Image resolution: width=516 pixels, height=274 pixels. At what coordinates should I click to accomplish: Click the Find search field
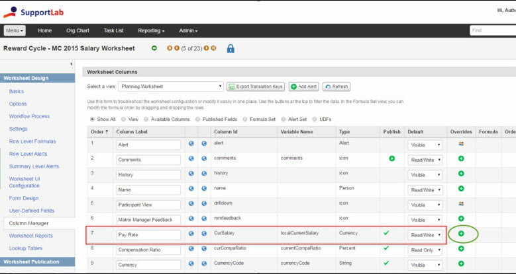(x=493, y=30)
